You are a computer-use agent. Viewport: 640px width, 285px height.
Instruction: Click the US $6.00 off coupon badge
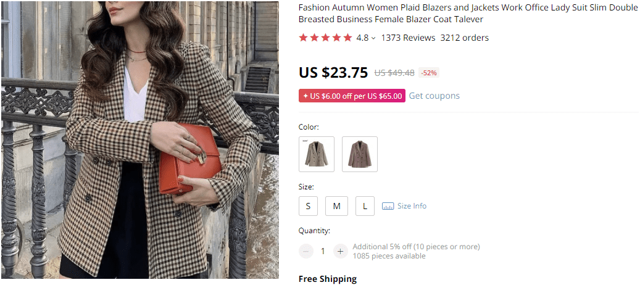[x=352, y=96]
